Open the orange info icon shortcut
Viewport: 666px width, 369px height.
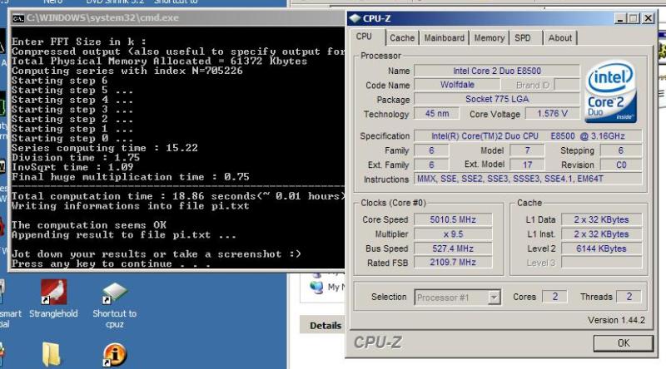(x=114, y=354)
